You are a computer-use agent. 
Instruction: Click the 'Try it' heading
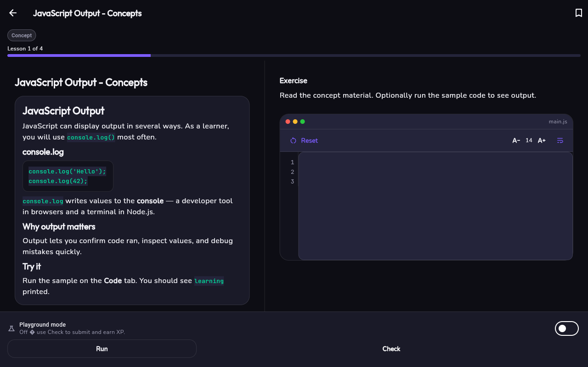pos(32,267)
